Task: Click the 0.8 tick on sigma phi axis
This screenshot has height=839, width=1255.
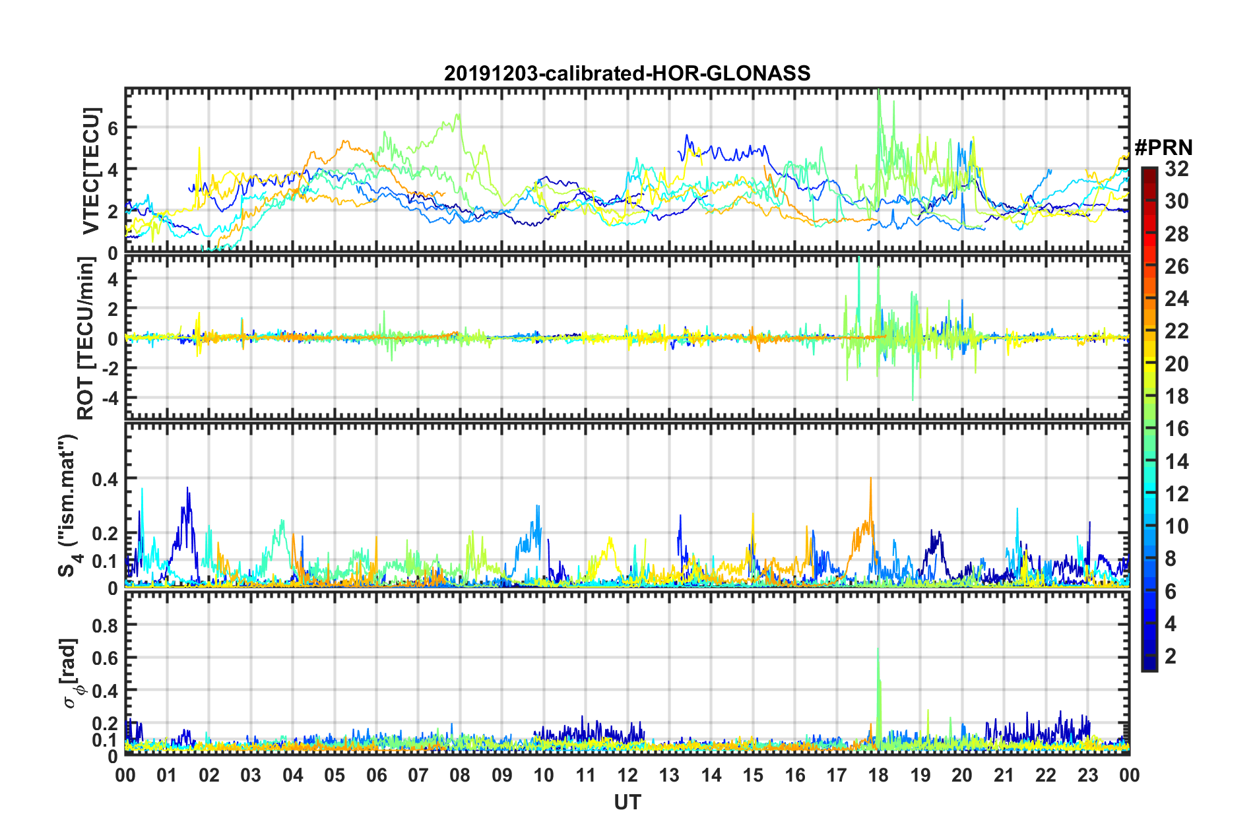Action: pos(106,625)
